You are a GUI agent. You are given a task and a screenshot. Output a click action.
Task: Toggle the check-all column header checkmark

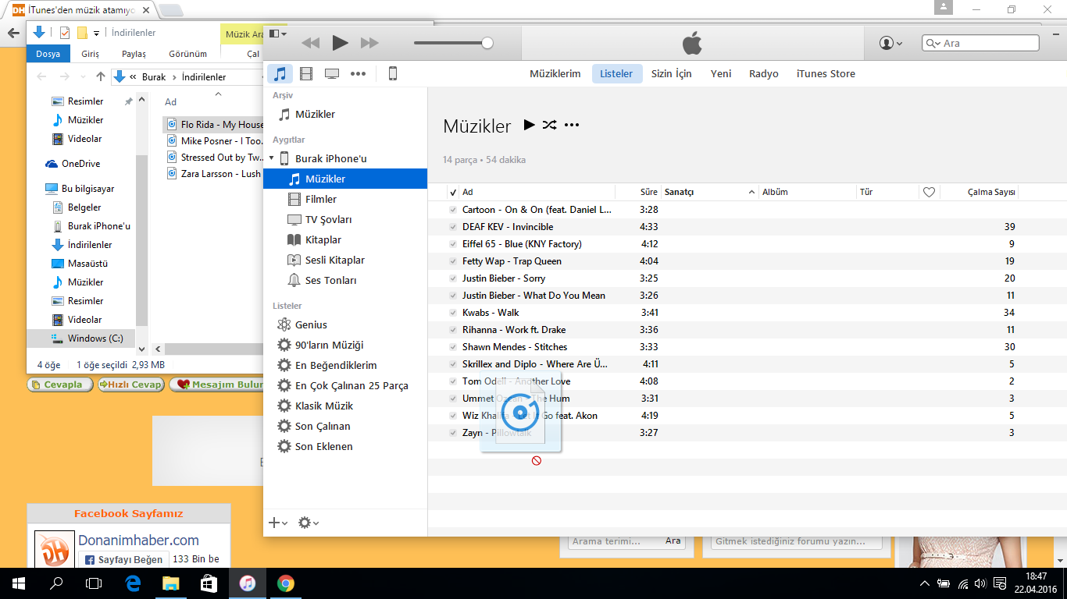tap(453, 192)
